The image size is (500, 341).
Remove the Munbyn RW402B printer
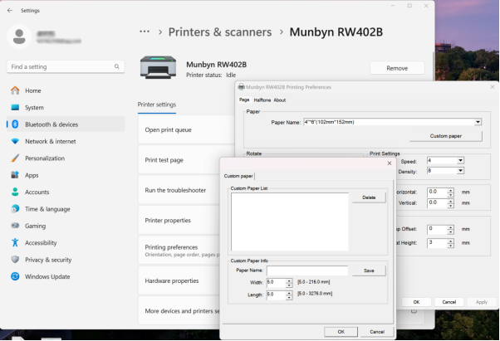397,68
